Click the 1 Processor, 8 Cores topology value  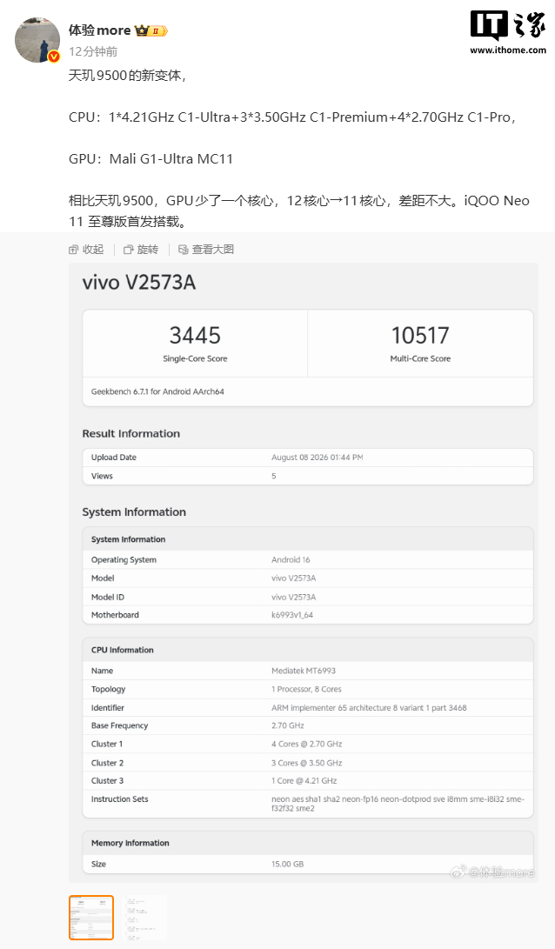[x=306, y=690]
